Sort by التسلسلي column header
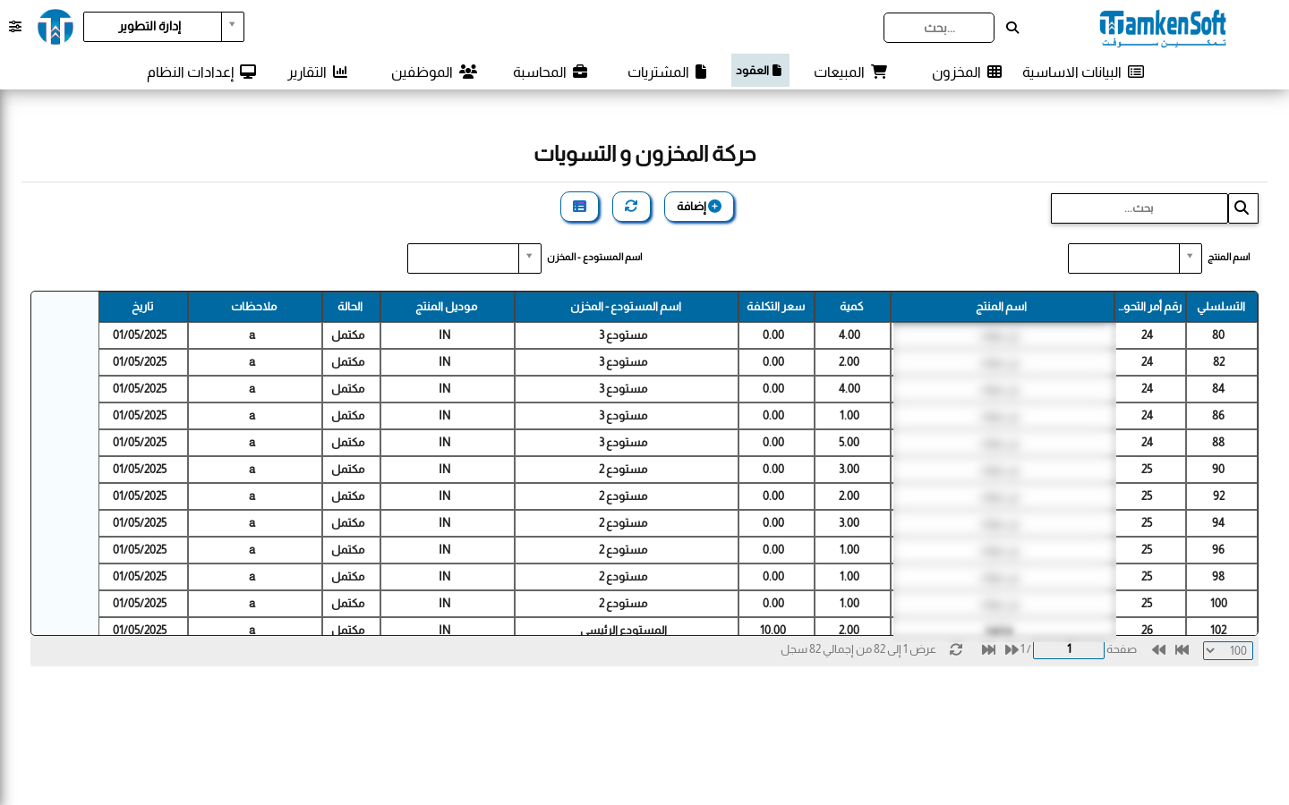Image resolution: width=1289 pixels, height=805 pixels. click(1222, 307)
